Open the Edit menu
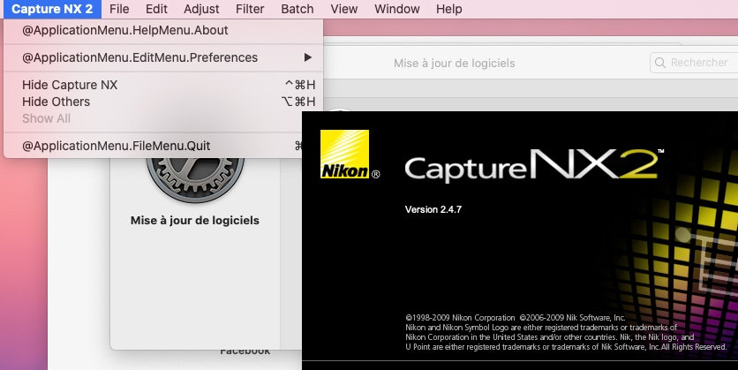The width and height of the screenshot is (738, 370). (x=156, y=9)
